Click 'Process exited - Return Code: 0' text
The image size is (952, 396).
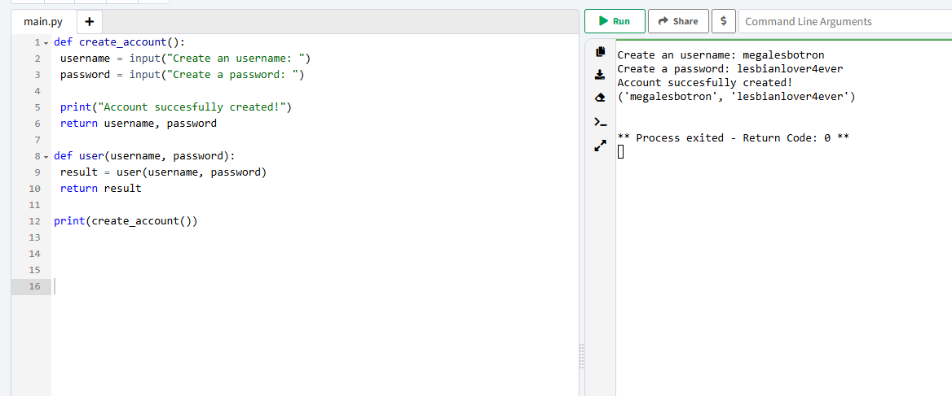[x=733, y=138]
